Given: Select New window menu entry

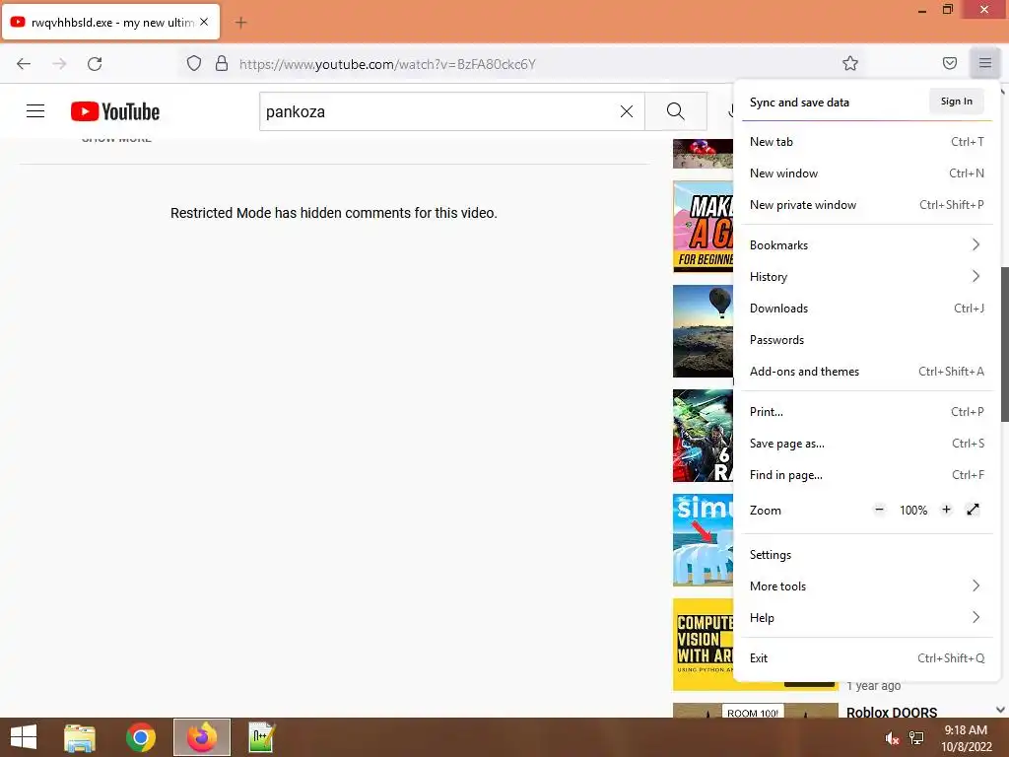Looking at the screenshot, I should [x=866, y=173].
